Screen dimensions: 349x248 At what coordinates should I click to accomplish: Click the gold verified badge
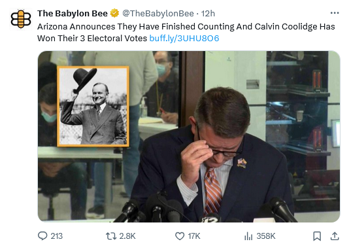click(x=114, y=13)
